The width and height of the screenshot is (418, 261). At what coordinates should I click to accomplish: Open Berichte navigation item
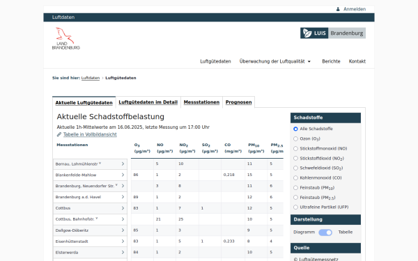[331, 61]
